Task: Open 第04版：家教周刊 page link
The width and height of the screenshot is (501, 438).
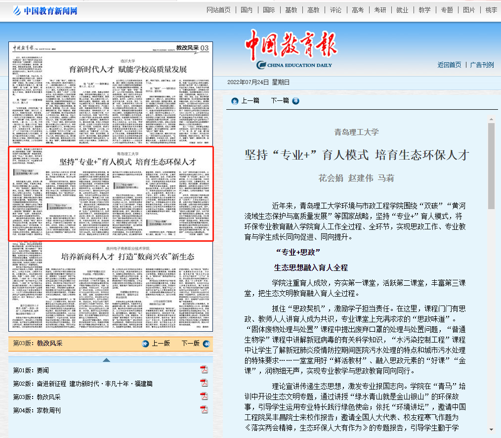Action: [x=37, y=410]
